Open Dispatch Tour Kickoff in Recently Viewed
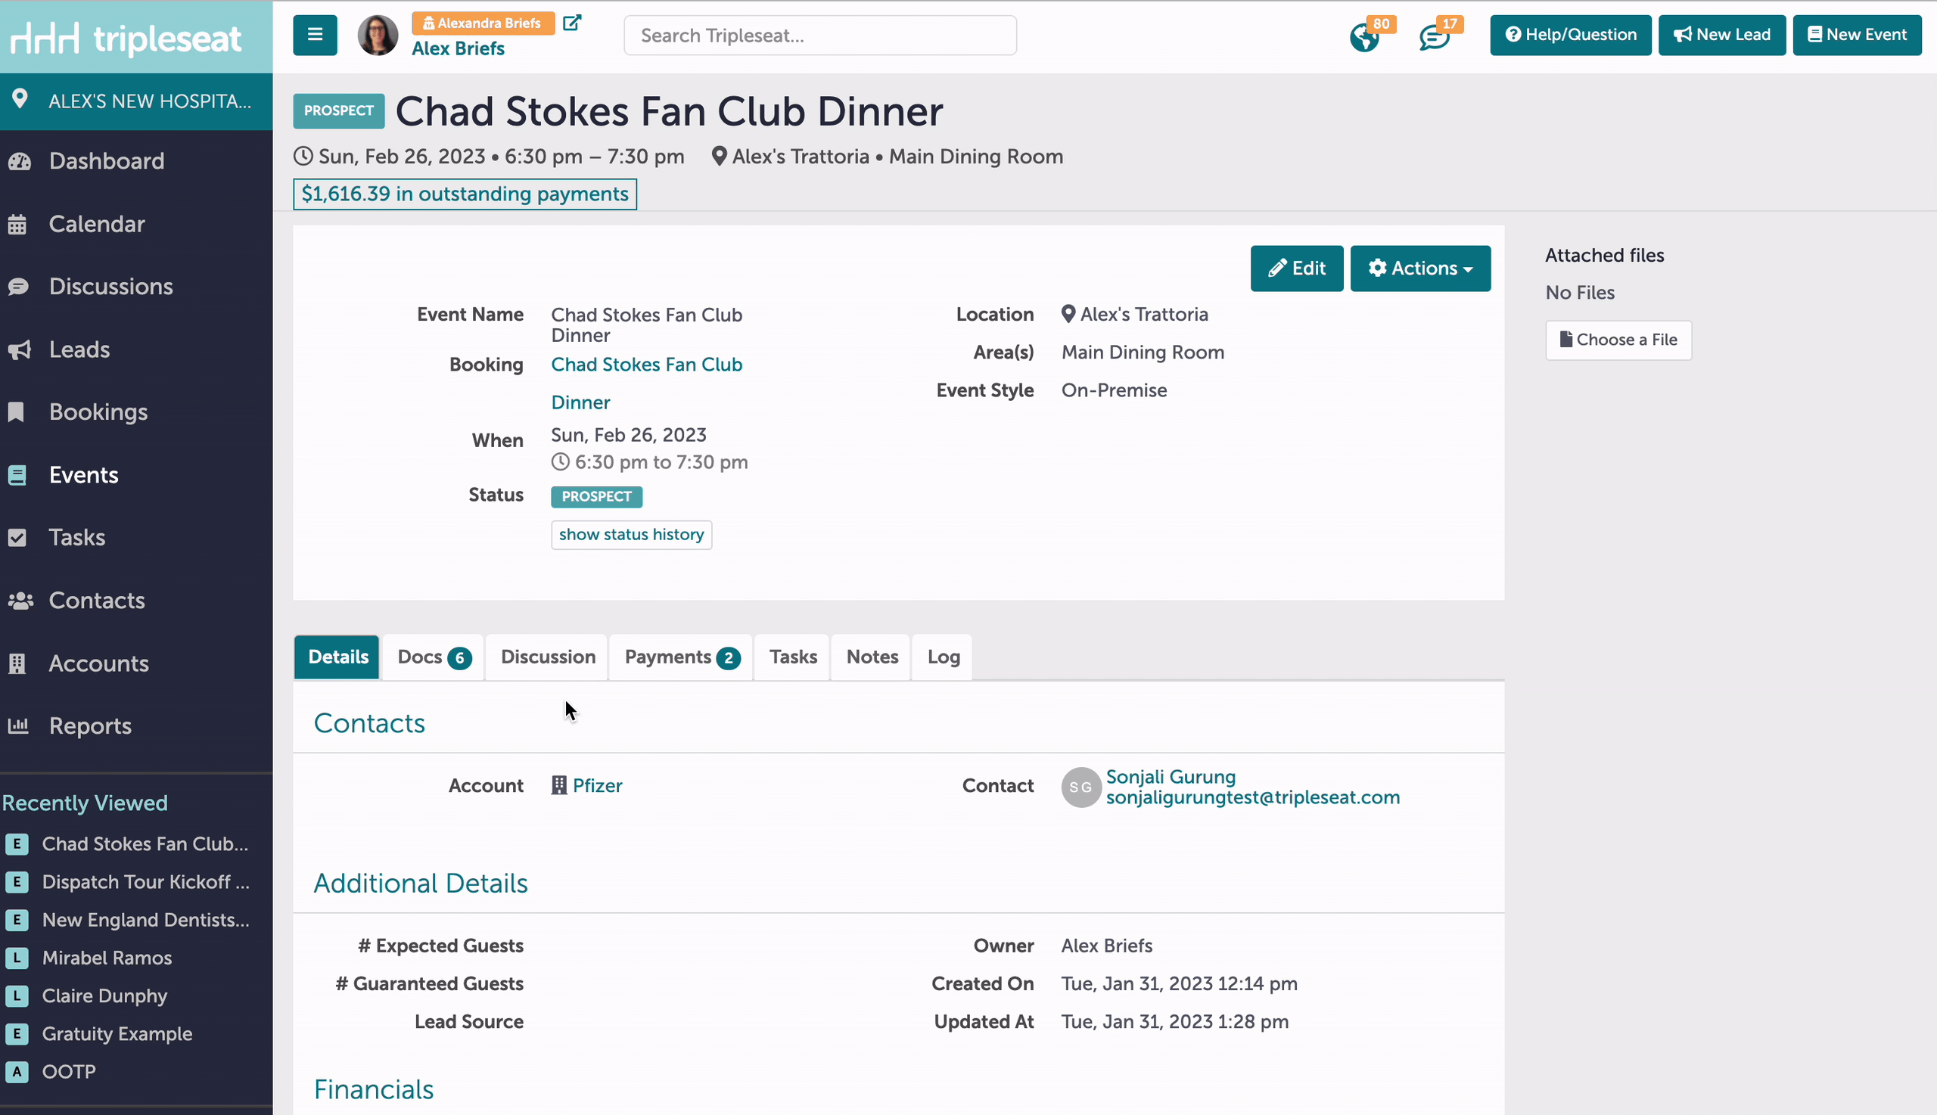The height and width of the screenshot is (1115, 1937). pos(145,882)
